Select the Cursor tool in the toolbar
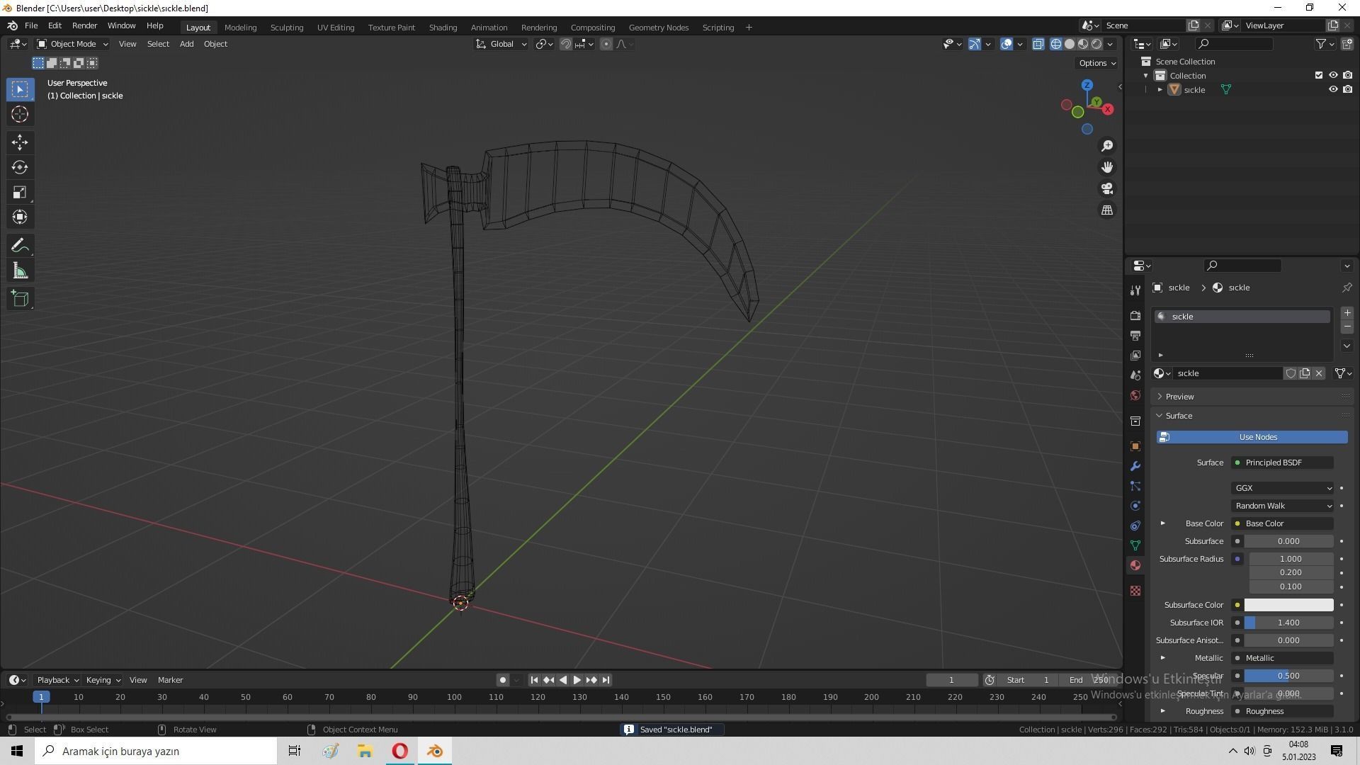 tap(20, 114)
